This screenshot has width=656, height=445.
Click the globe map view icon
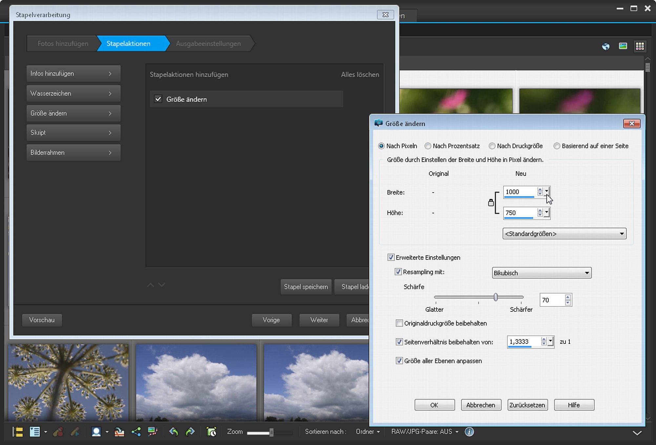[606, 46]
